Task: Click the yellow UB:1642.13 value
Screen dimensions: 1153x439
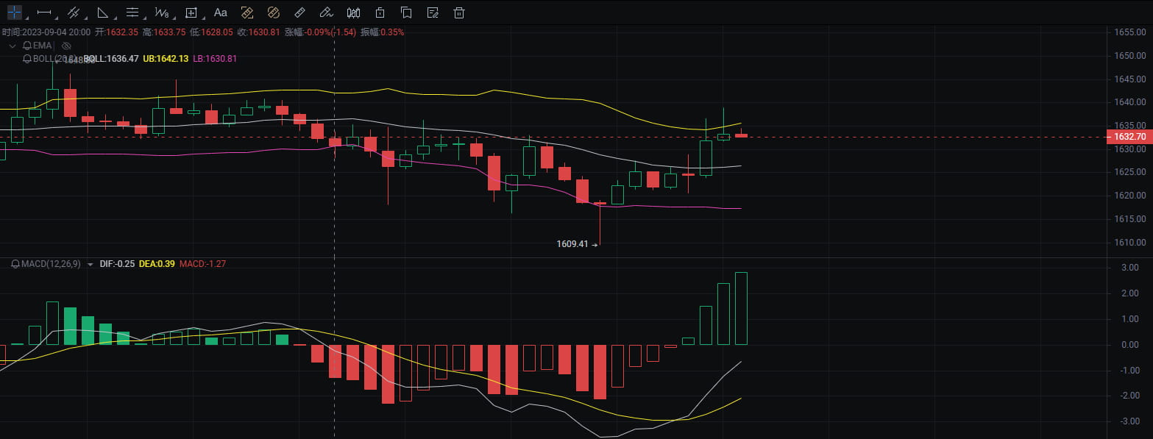Action: 166,58
